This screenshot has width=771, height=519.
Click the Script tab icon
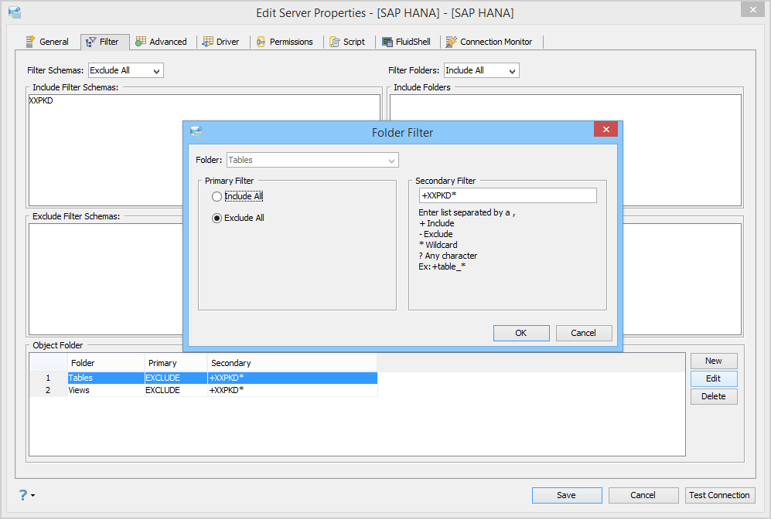tap(335, 42)
